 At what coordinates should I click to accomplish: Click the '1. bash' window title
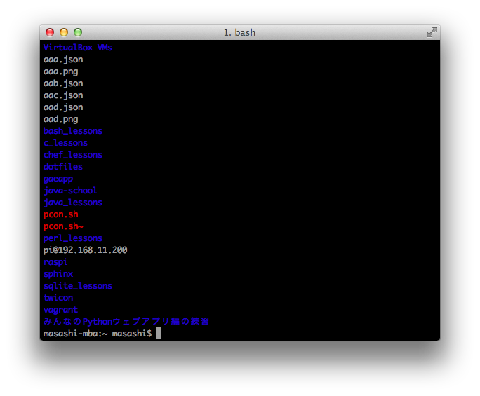pos(239,32)
